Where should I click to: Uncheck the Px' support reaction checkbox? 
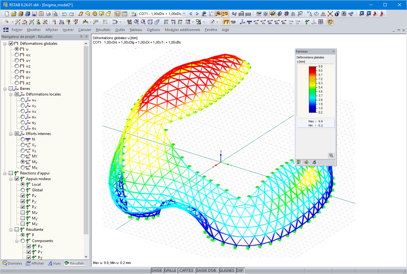tap(23, 196)
